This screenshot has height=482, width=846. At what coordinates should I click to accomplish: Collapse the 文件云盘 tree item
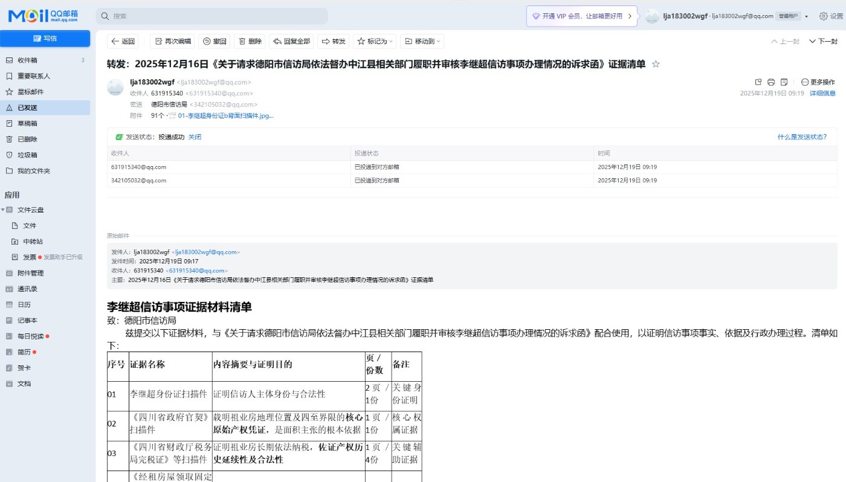[3, 210]
